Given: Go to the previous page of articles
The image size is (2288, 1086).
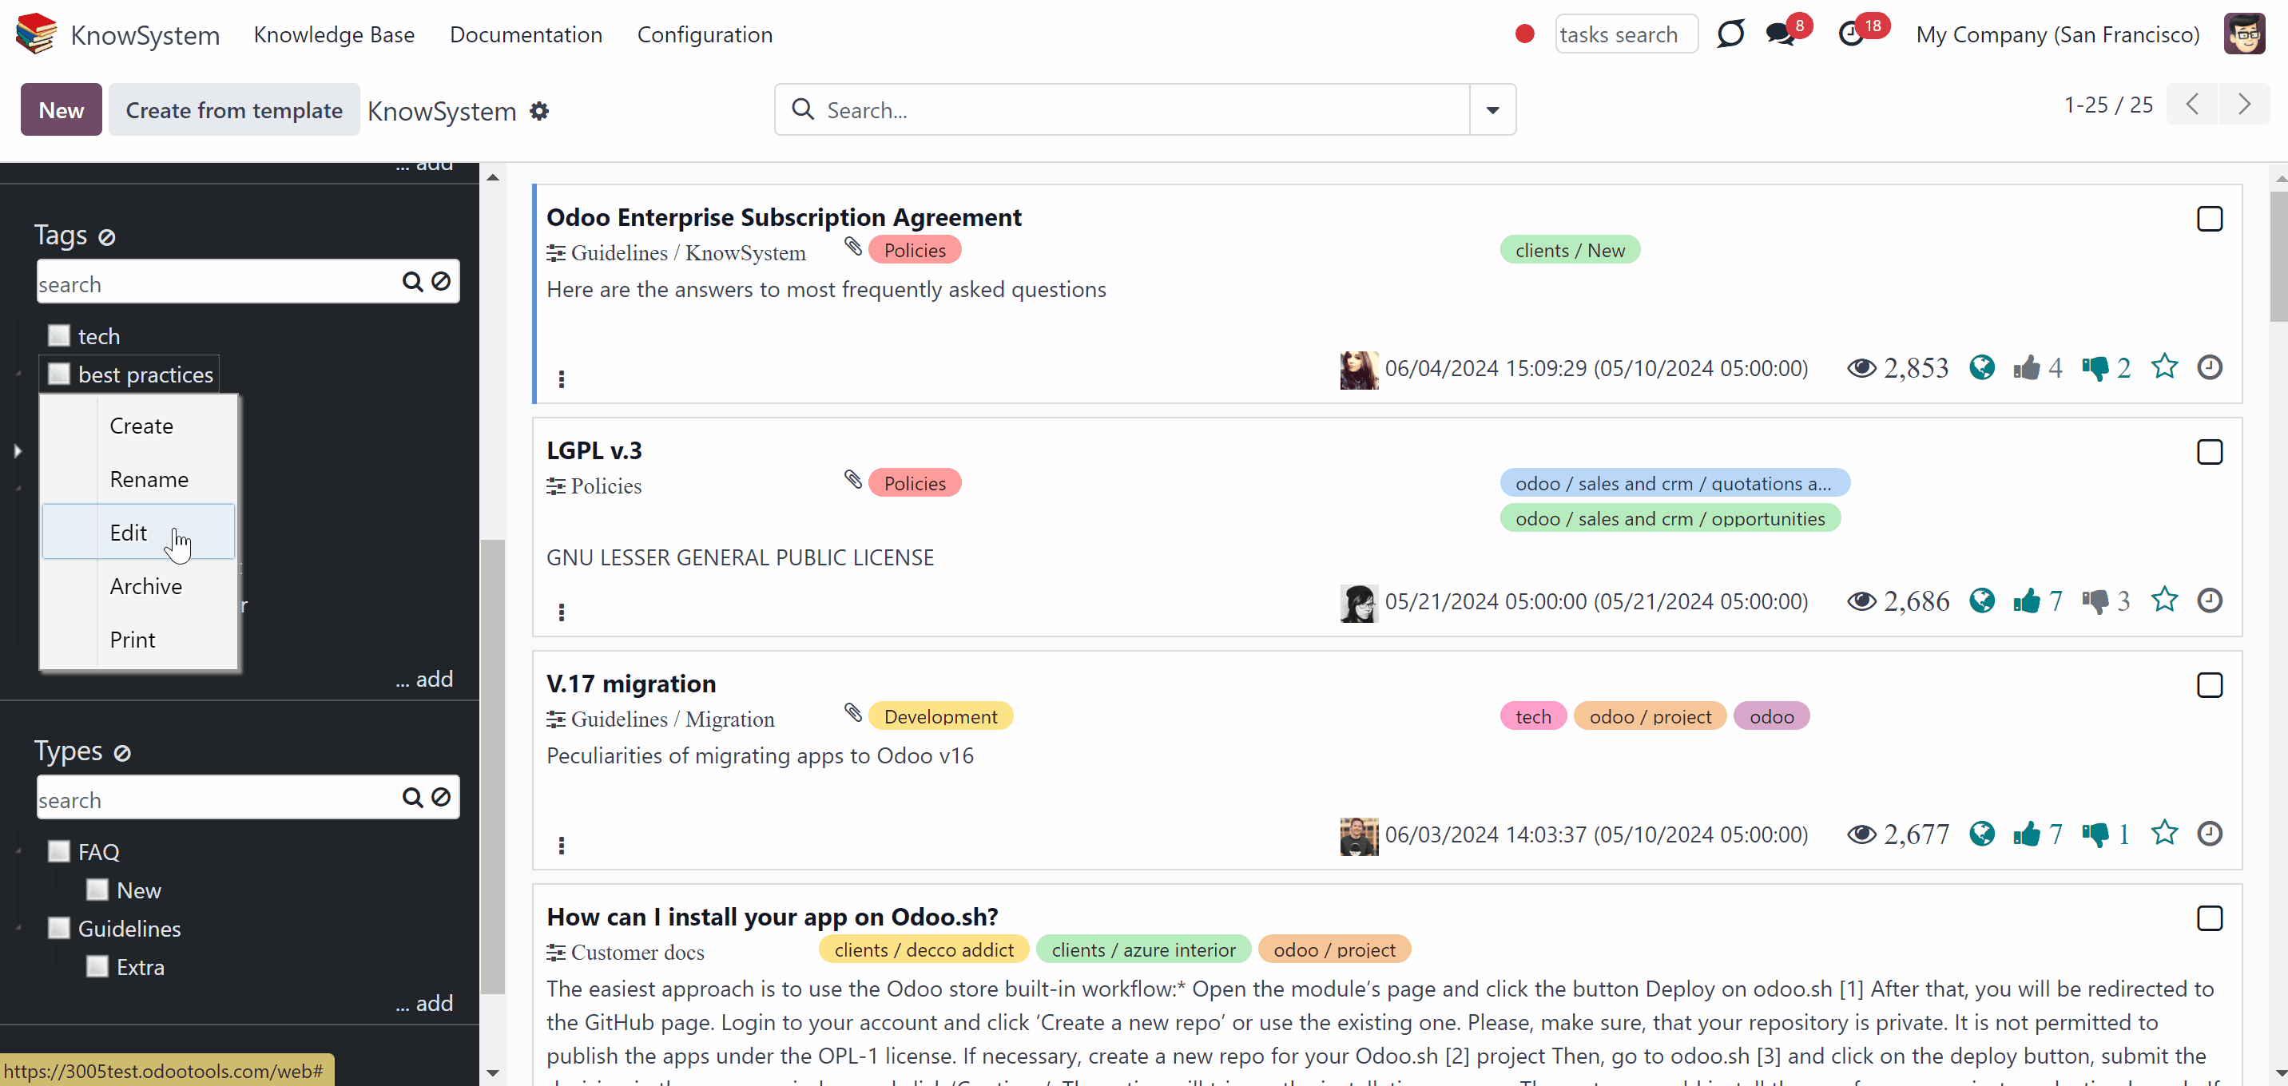Looking at the screenshot, I should [x=2193, y=105].
